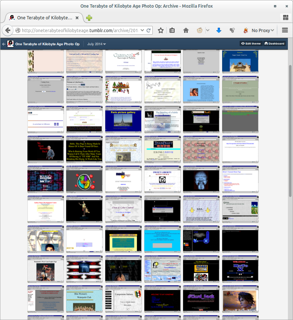Image resolution: width=293 pixels, height=320 pixels.
Task: Open the Tumblr Dashboard button
Action: click(x=274, y=43)
